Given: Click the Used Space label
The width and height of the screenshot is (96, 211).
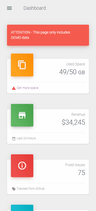Looking at the screenshot, I should click(x=76, y=64).
